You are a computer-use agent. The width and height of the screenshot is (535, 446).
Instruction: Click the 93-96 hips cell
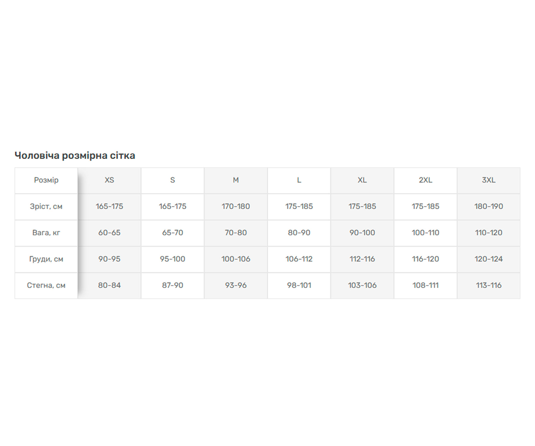click(x=236, y=285)
